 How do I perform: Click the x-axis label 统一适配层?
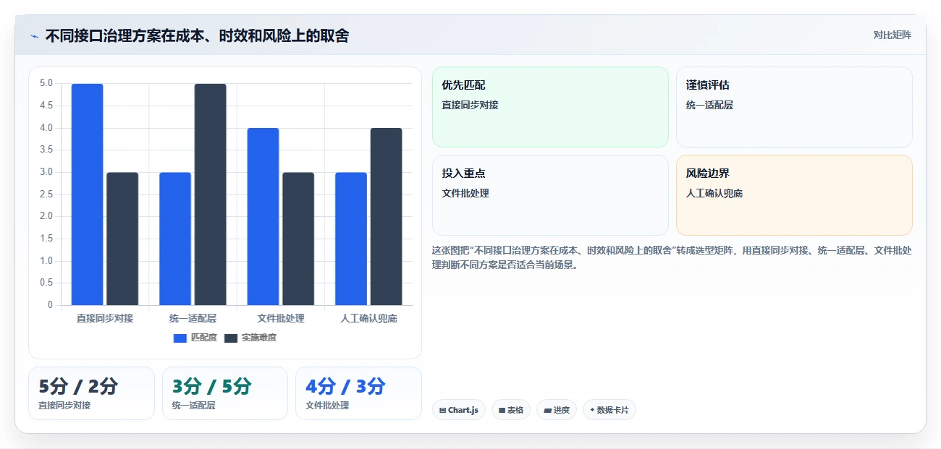click(x=193, y=318)
